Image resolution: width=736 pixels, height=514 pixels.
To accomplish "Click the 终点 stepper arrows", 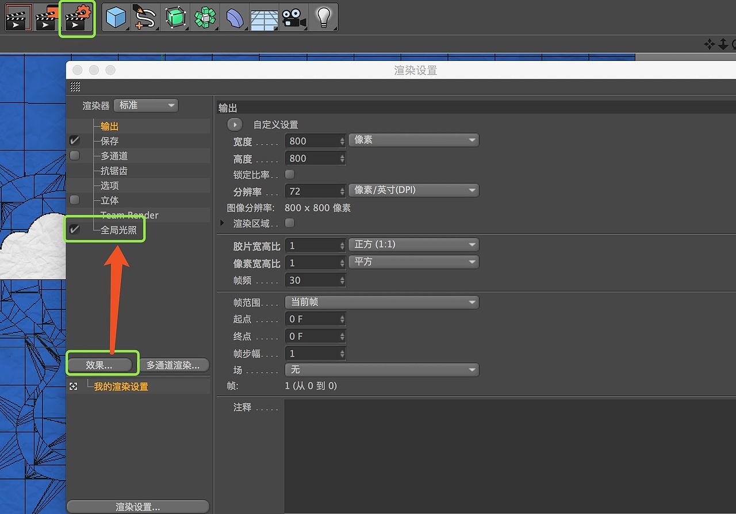I will (x=343, y=336).
